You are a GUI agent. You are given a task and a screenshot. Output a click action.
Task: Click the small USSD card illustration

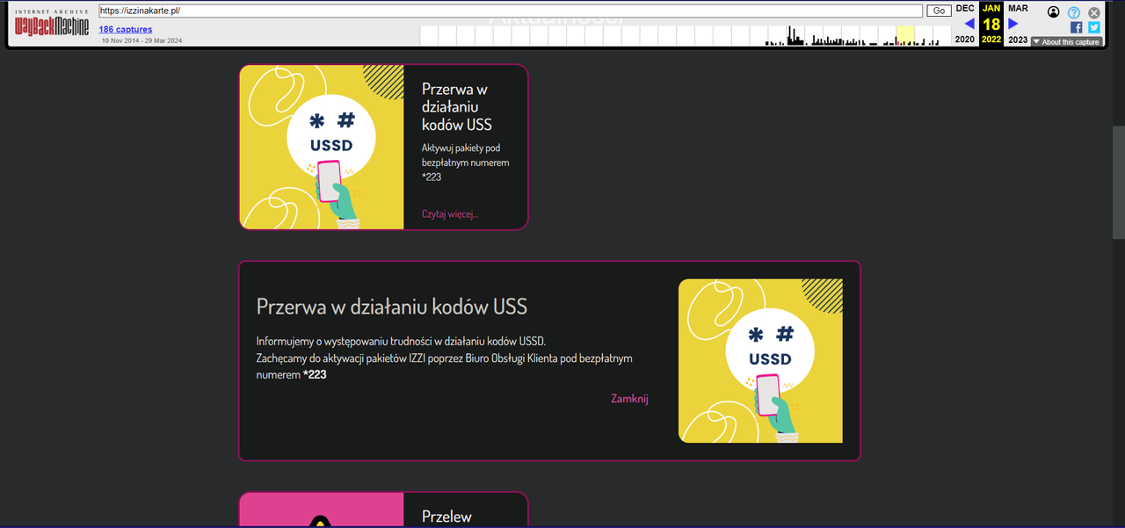(322, 147)
